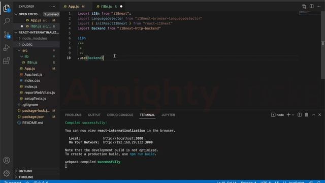Select the i18n.js editor tab
The width and height of the screenshot is (325, 183).
click(x=107, y=7)
